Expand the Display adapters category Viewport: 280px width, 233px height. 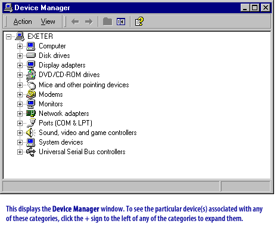coord(20,65)
